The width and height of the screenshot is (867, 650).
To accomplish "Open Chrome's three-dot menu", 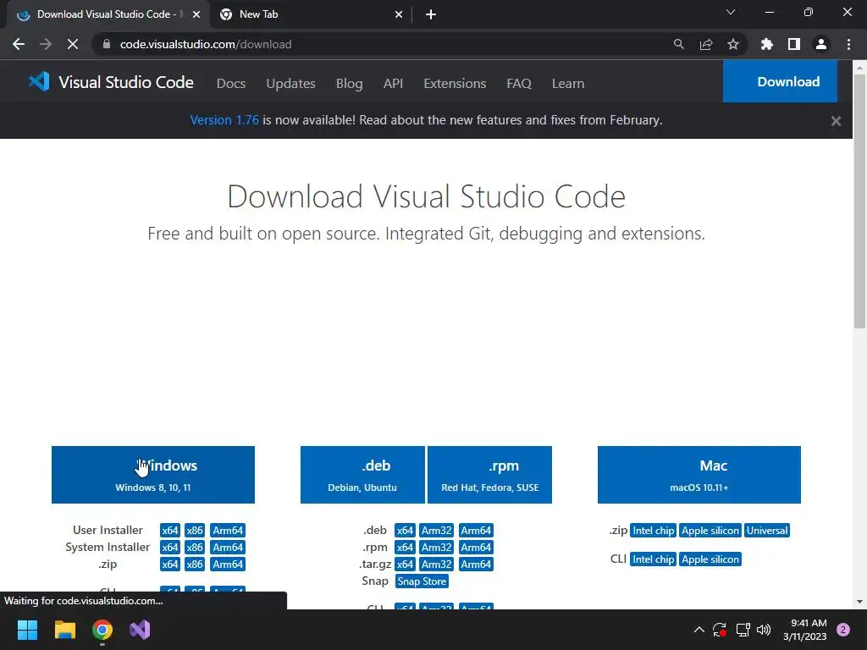I will [x=848, y=44].
